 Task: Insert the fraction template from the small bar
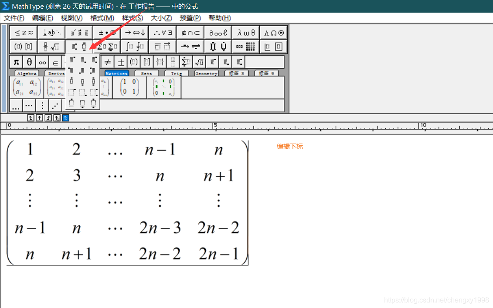[173, 62]
